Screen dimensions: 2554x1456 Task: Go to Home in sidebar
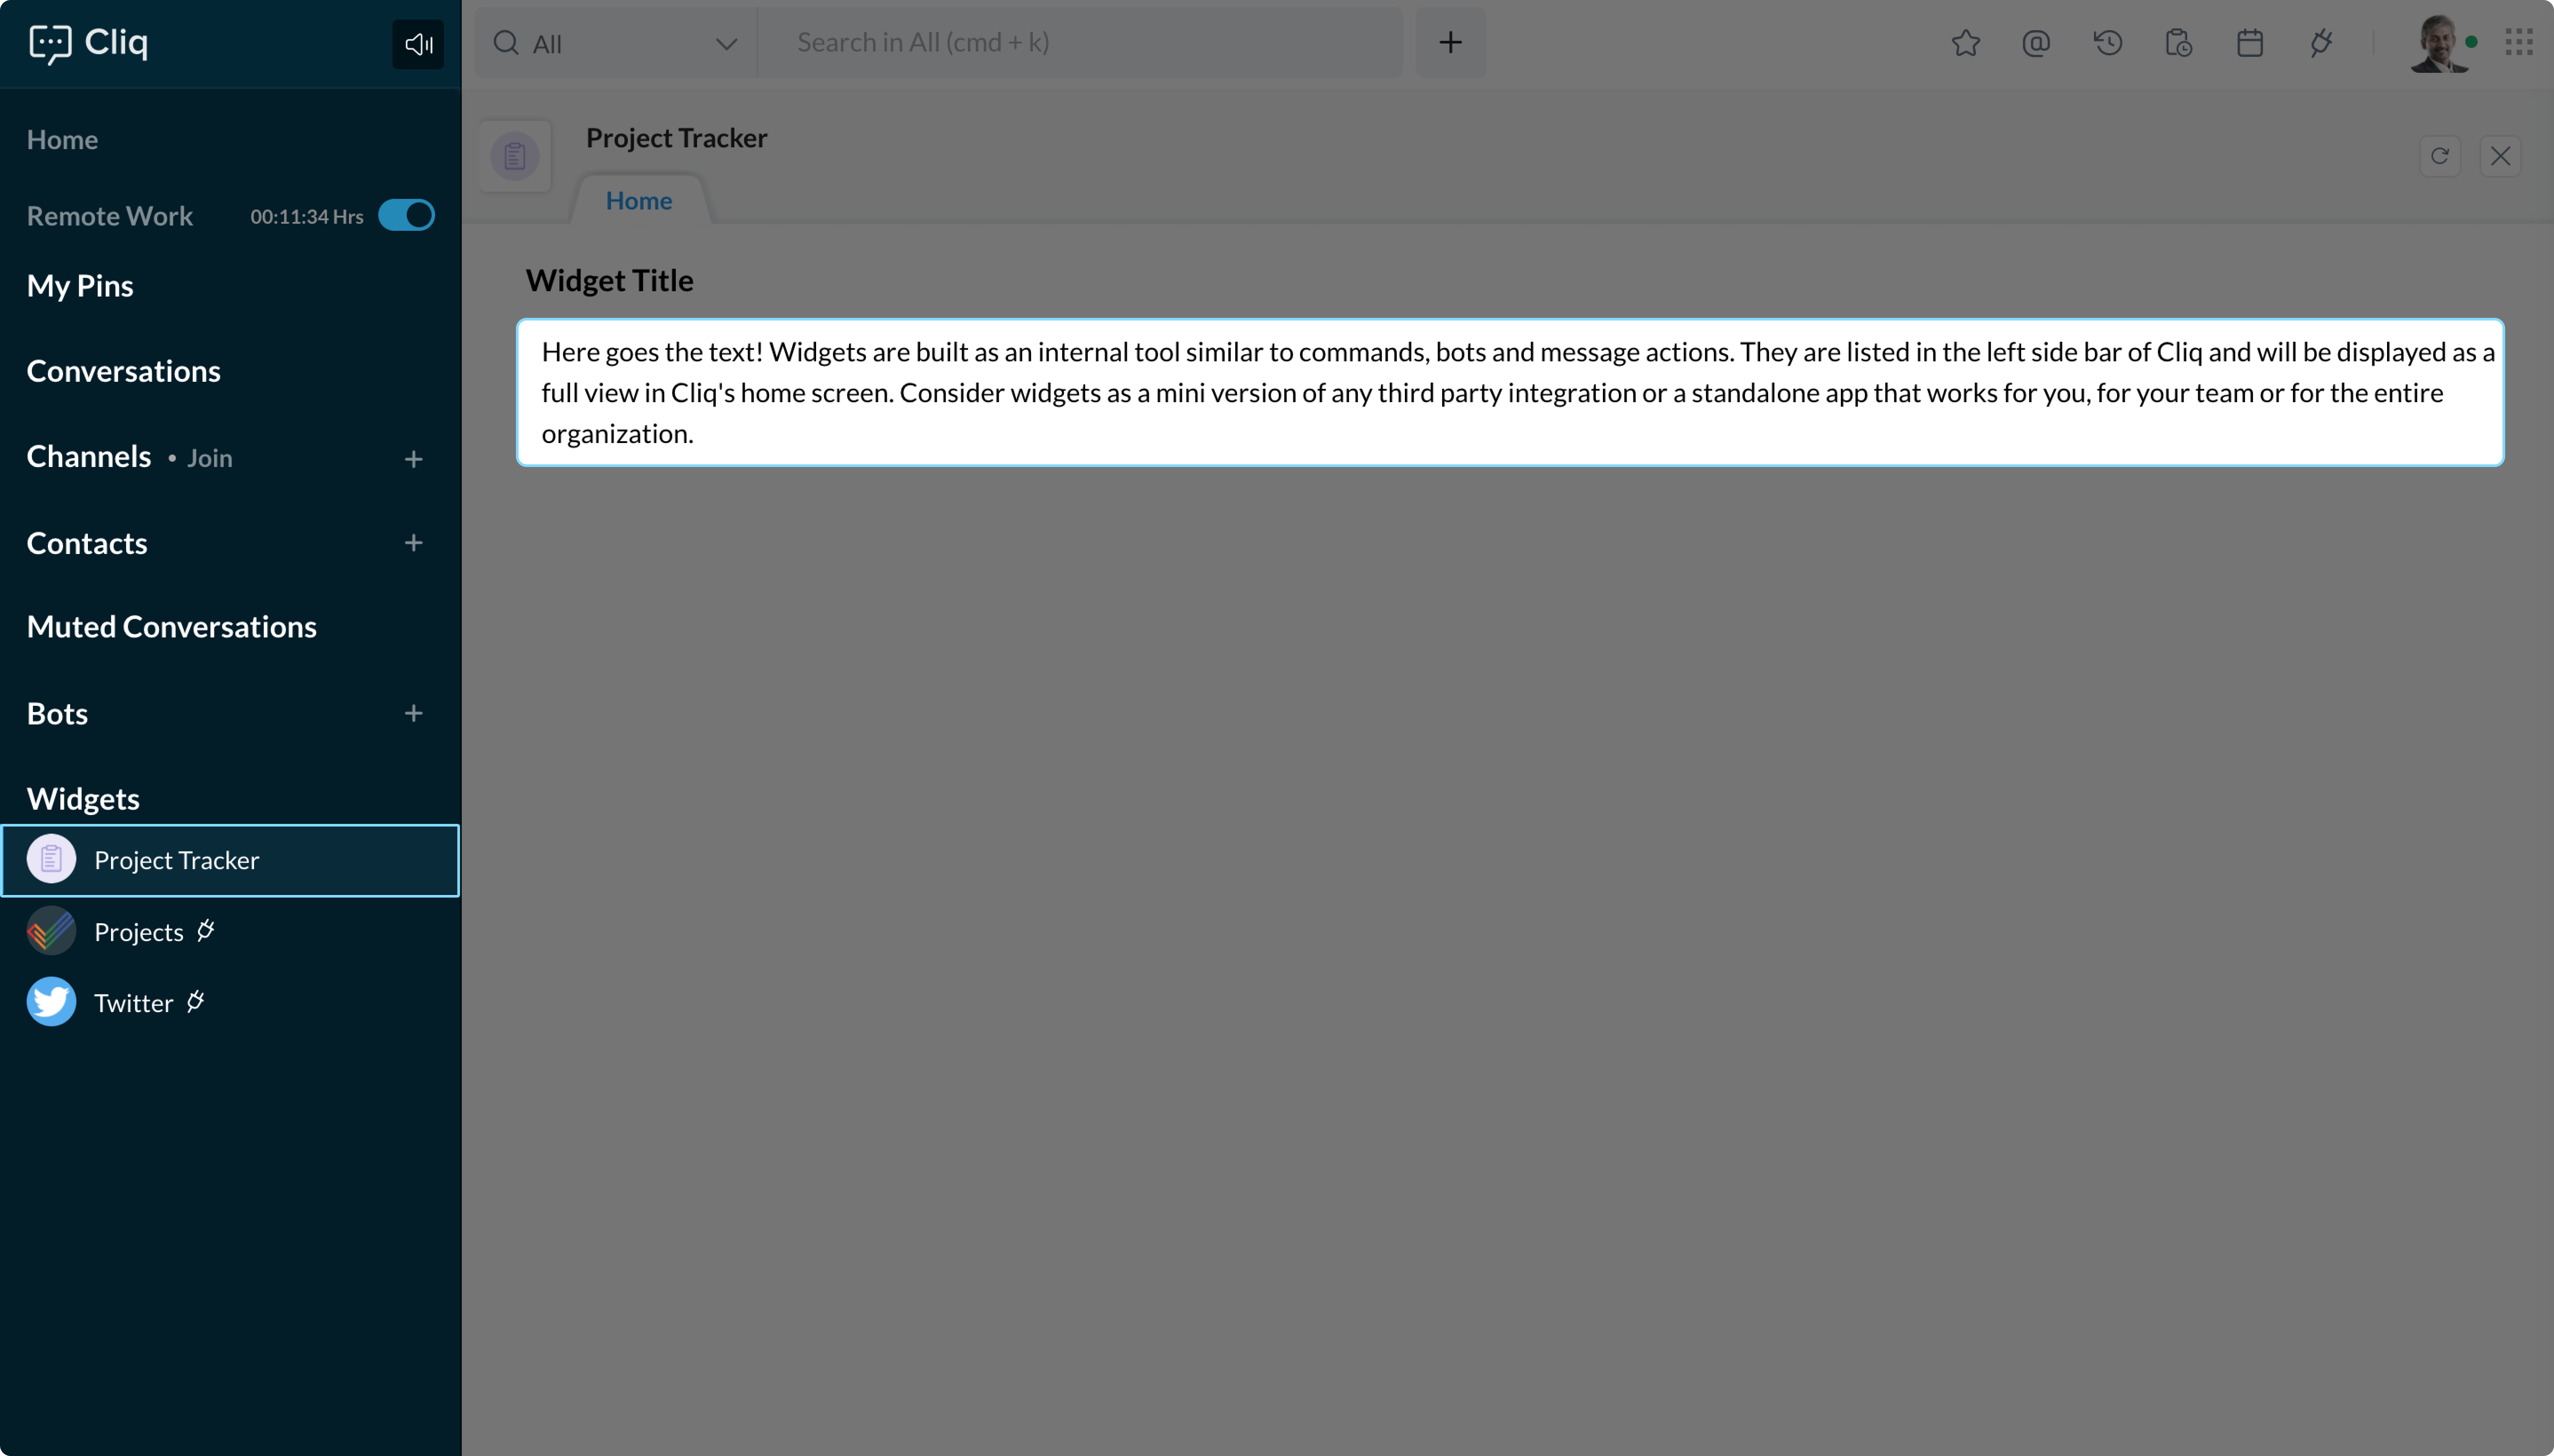pyautogui.click(x=62, y=139)
